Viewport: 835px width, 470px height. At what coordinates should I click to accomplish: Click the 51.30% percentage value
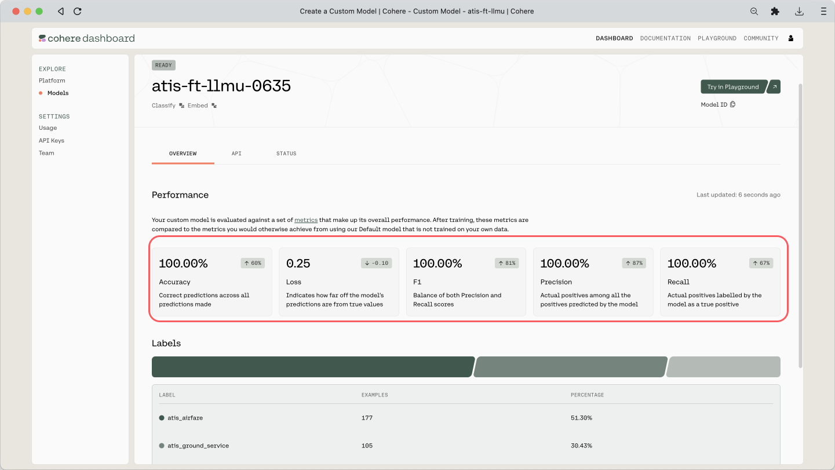tap(581, 418)
